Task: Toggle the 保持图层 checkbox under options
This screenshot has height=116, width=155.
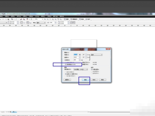Action: click(92, 71)
